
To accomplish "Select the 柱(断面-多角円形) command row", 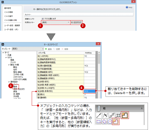I will pyautogui.click(x=60, y=91).
